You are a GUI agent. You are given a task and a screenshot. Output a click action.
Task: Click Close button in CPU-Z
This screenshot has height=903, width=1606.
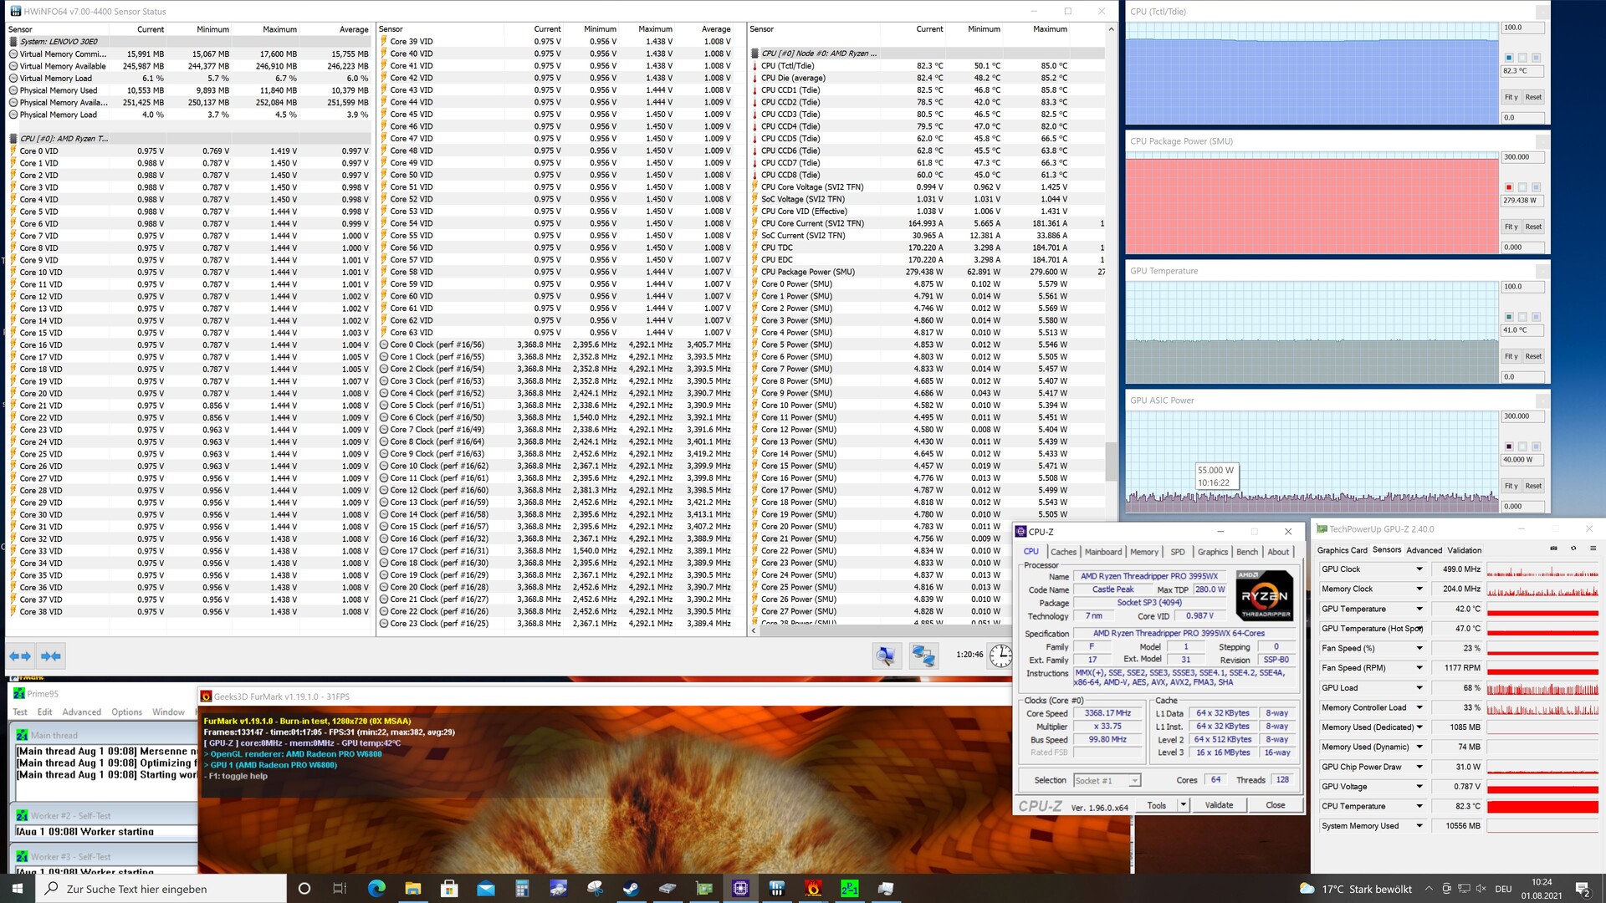click(1275, 805)
